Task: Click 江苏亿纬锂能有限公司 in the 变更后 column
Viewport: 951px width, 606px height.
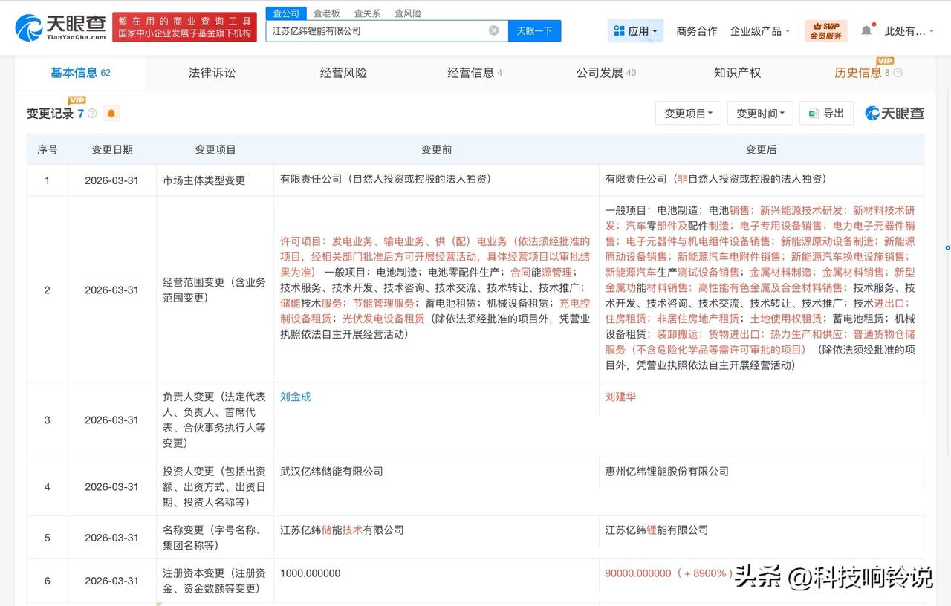Action: [657, 530]
